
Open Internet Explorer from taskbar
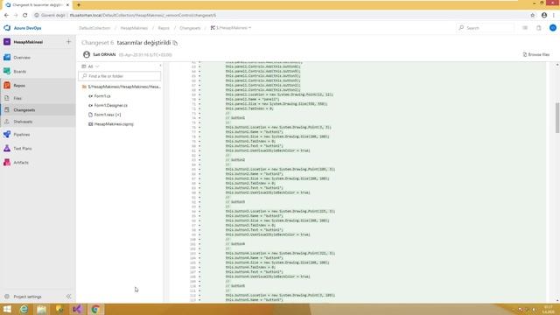coord(24,309)
